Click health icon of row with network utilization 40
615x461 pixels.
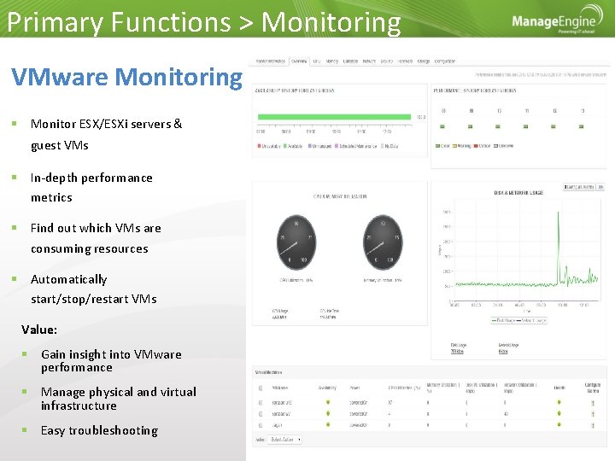[559, 413]
